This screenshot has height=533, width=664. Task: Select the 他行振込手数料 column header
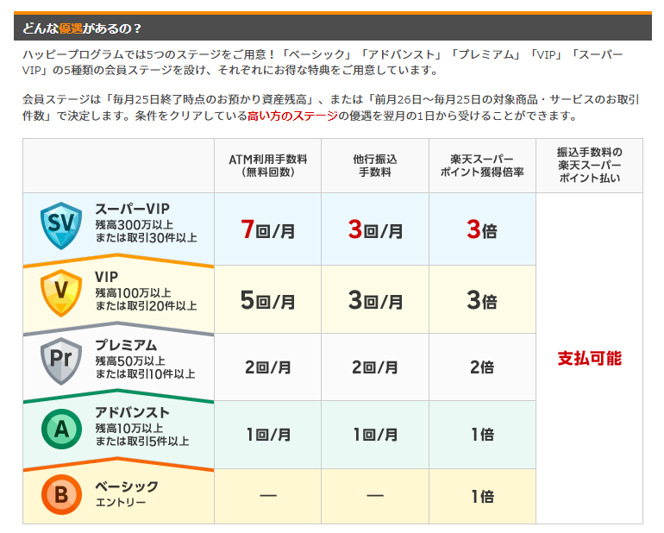[374, 166]
